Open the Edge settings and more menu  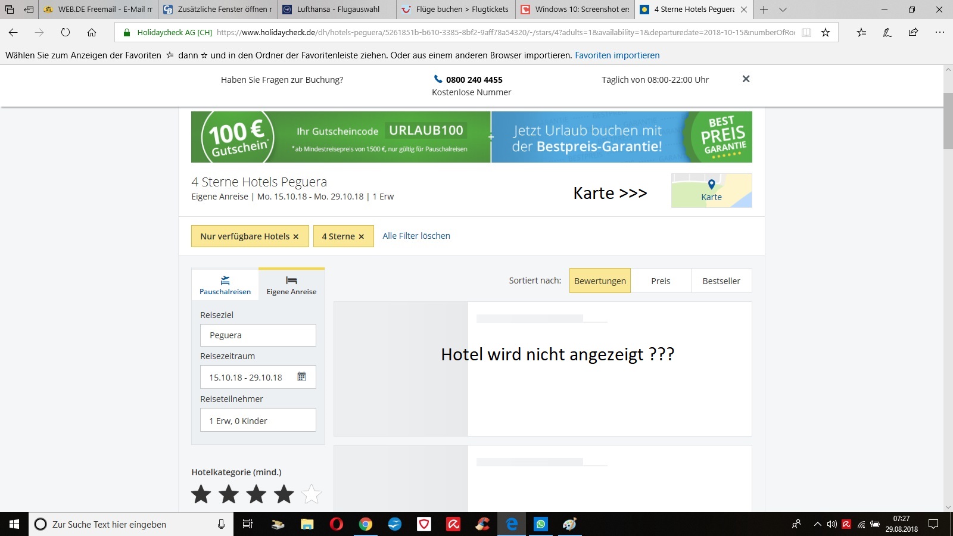click(939, 32)
